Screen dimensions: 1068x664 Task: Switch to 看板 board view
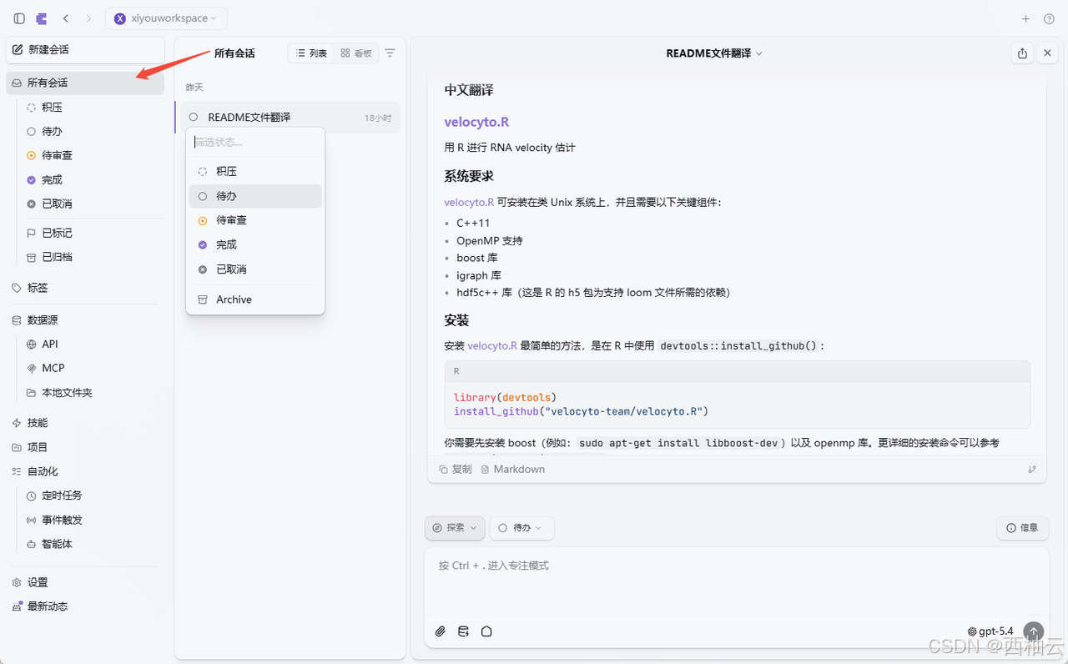coord(356,53)
